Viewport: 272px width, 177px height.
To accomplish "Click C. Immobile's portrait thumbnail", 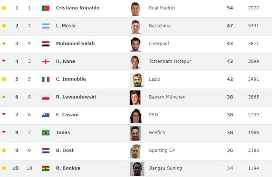I will (x=137, y=80).
